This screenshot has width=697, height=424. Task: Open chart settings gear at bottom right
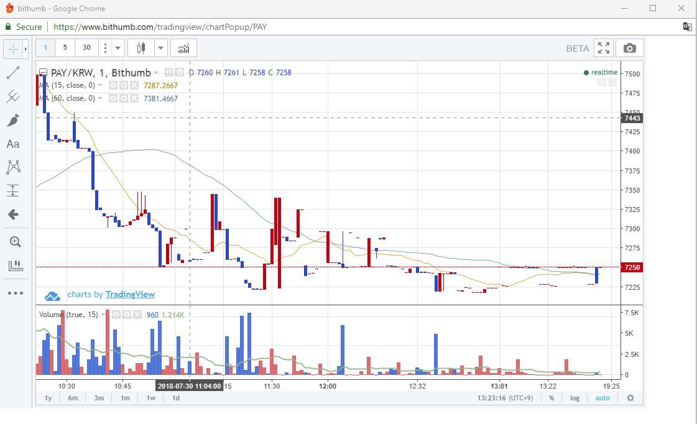(630, 398)
